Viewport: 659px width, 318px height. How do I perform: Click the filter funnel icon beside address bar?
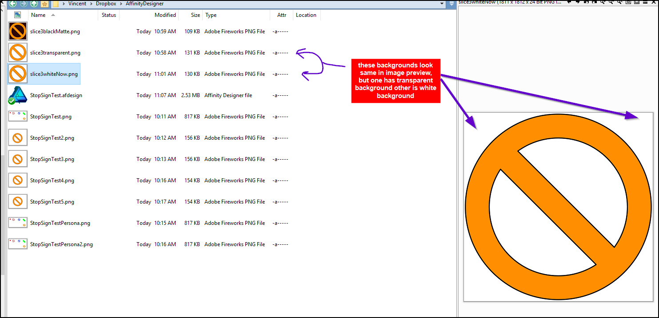point(452,4)
